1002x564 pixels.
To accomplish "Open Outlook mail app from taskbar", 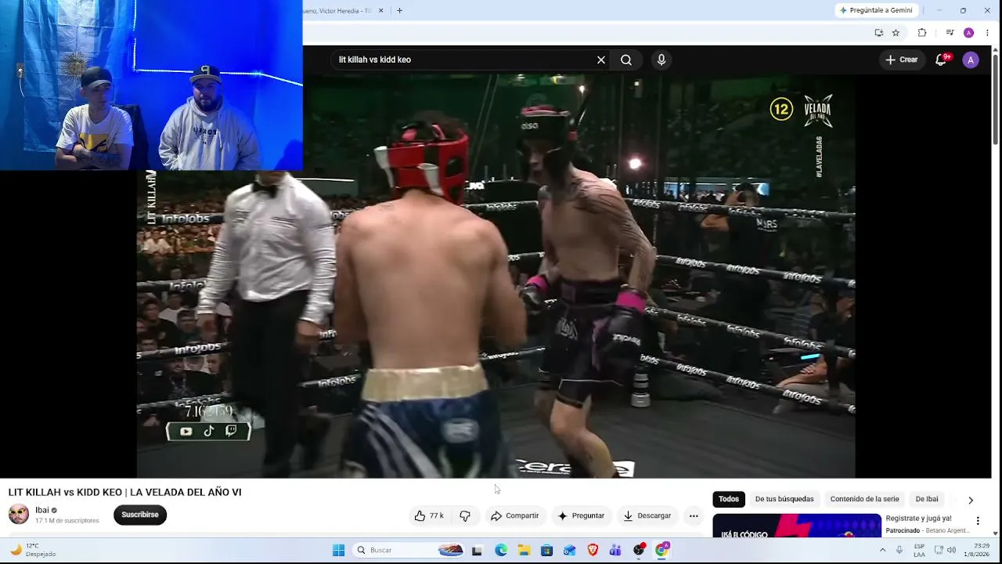I will point(570,550).
